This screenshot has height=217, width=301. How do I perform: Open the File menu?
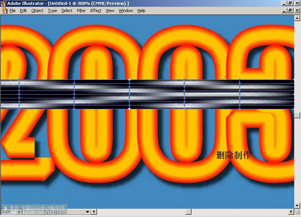click(x=12, y=11)
